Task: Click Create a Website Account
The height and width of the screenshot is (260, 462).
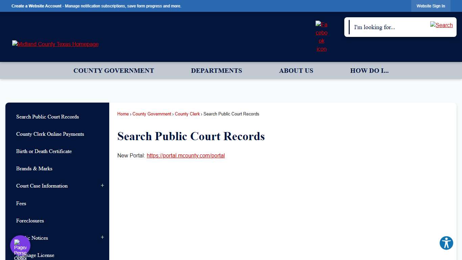Action: click(x=36, y=6)
